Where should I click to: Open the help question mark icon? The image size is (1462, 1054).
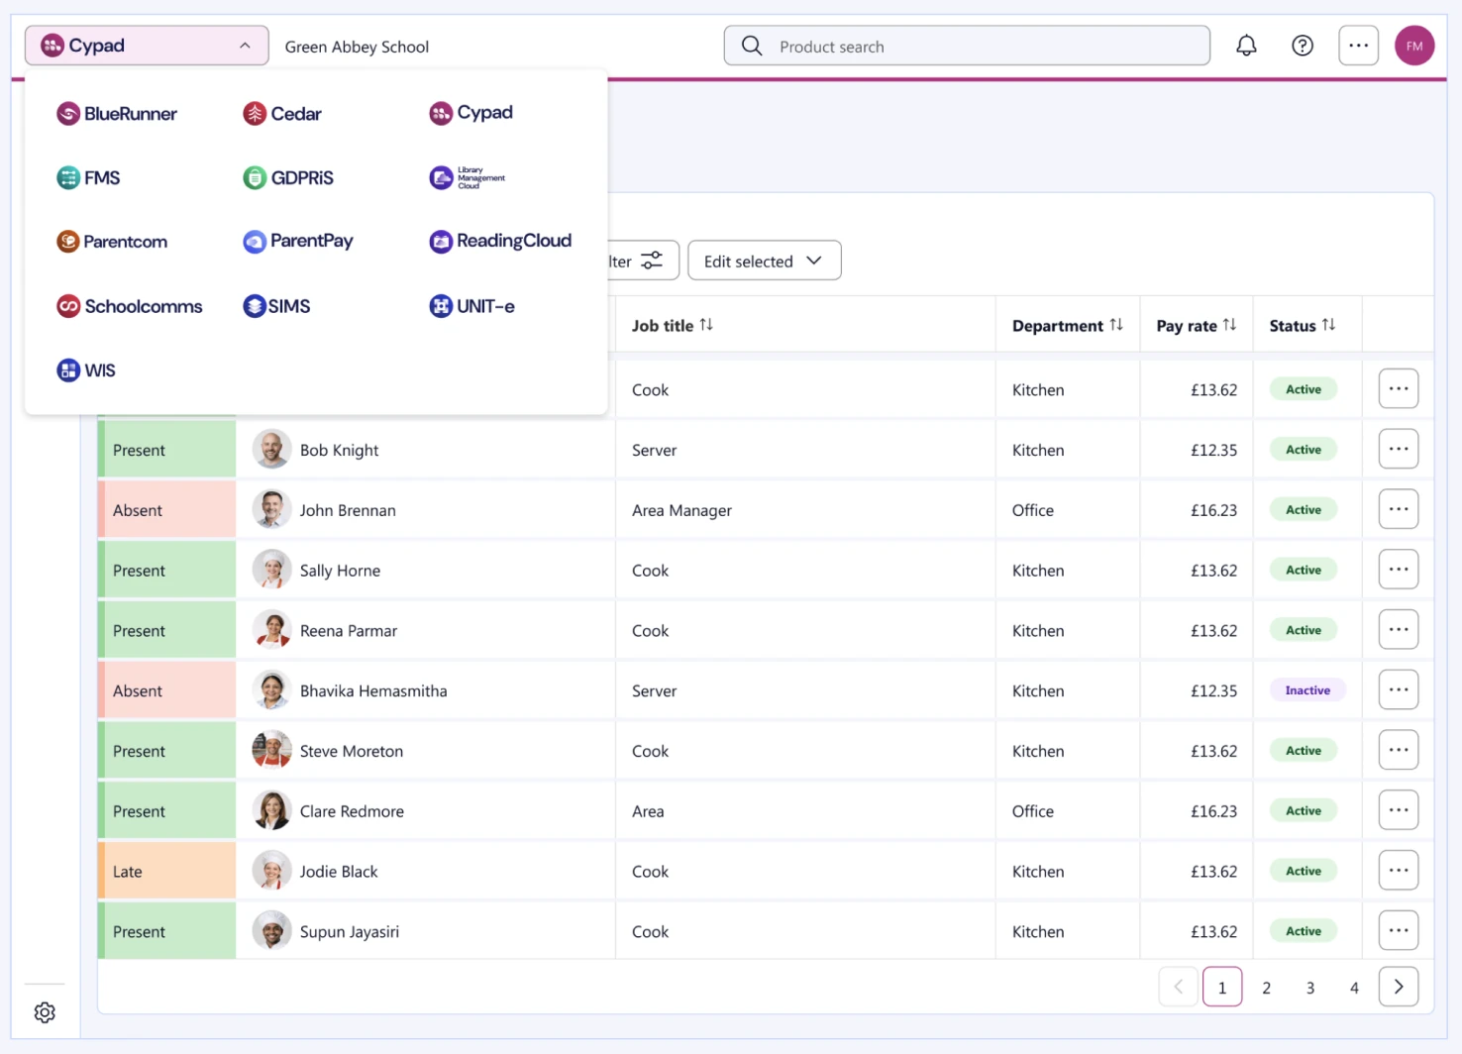click(1303, 46)
